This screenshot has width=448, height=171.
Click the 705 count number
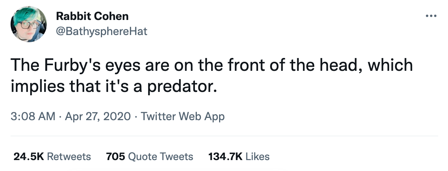[x=115, y=156]
